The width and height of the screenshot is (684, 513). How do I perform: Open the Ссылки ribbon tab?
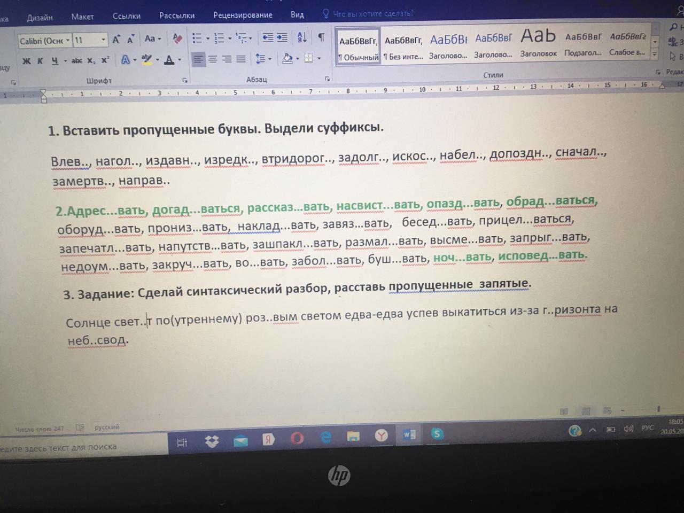tap(127, 16)
